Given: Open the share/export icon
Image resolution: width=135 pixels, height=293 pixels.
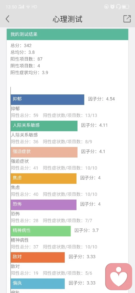Looking at the screenshot, I should click(127, 19).
